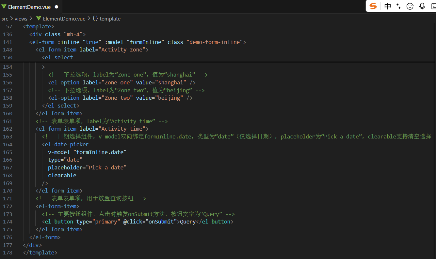Screen dimensions: 436x259
Task: Click the closing </el-form> tag on line 176
Action: click(x=45, y=237)
